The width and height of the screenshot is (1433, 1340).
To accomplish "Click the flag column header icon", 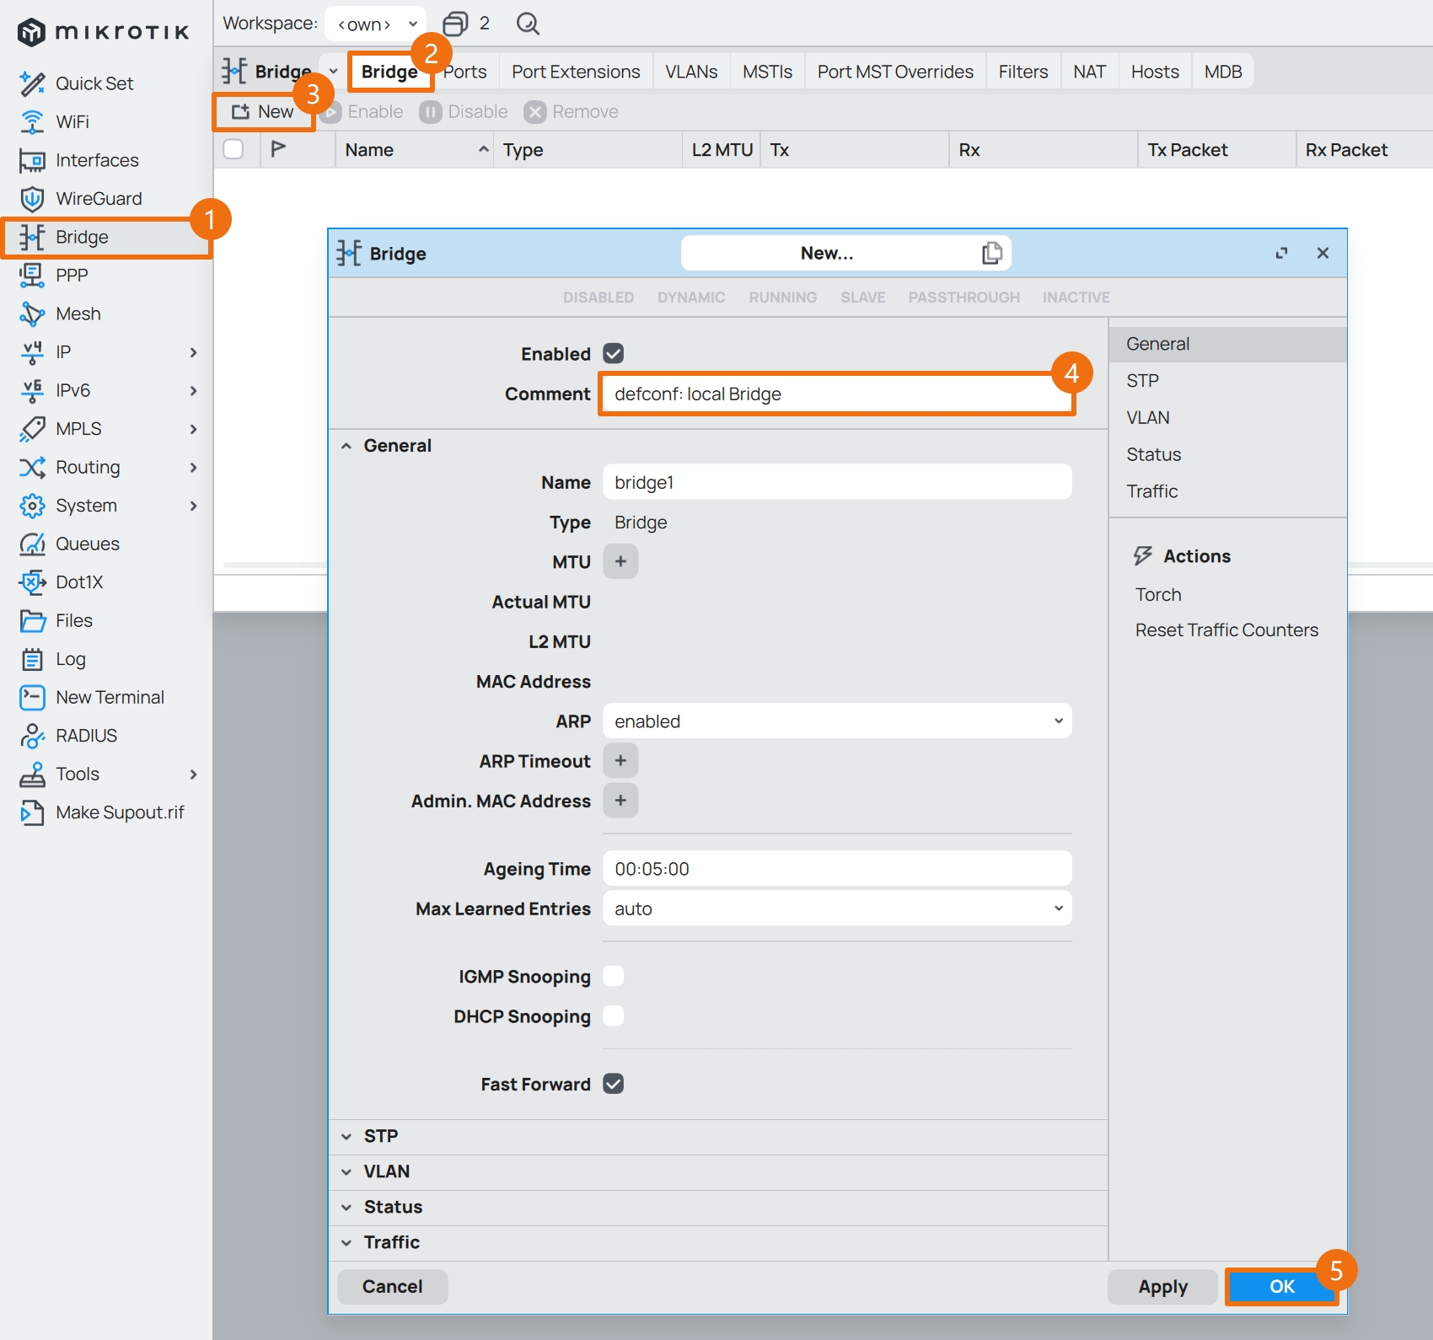I will (x=278, y=149).
